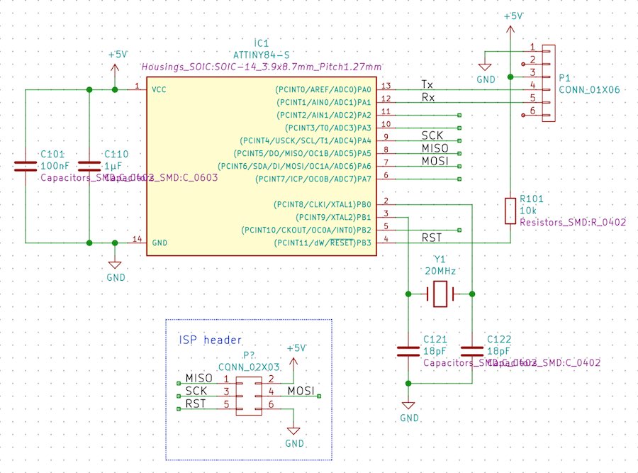
Task: Click the Housings_SOIC footprint text
Action: 261,67
